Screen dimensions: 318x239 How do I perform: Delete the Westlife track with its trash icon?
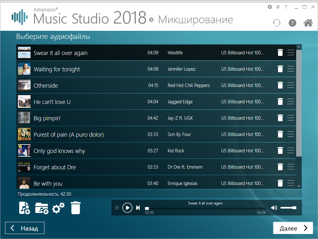280,53
